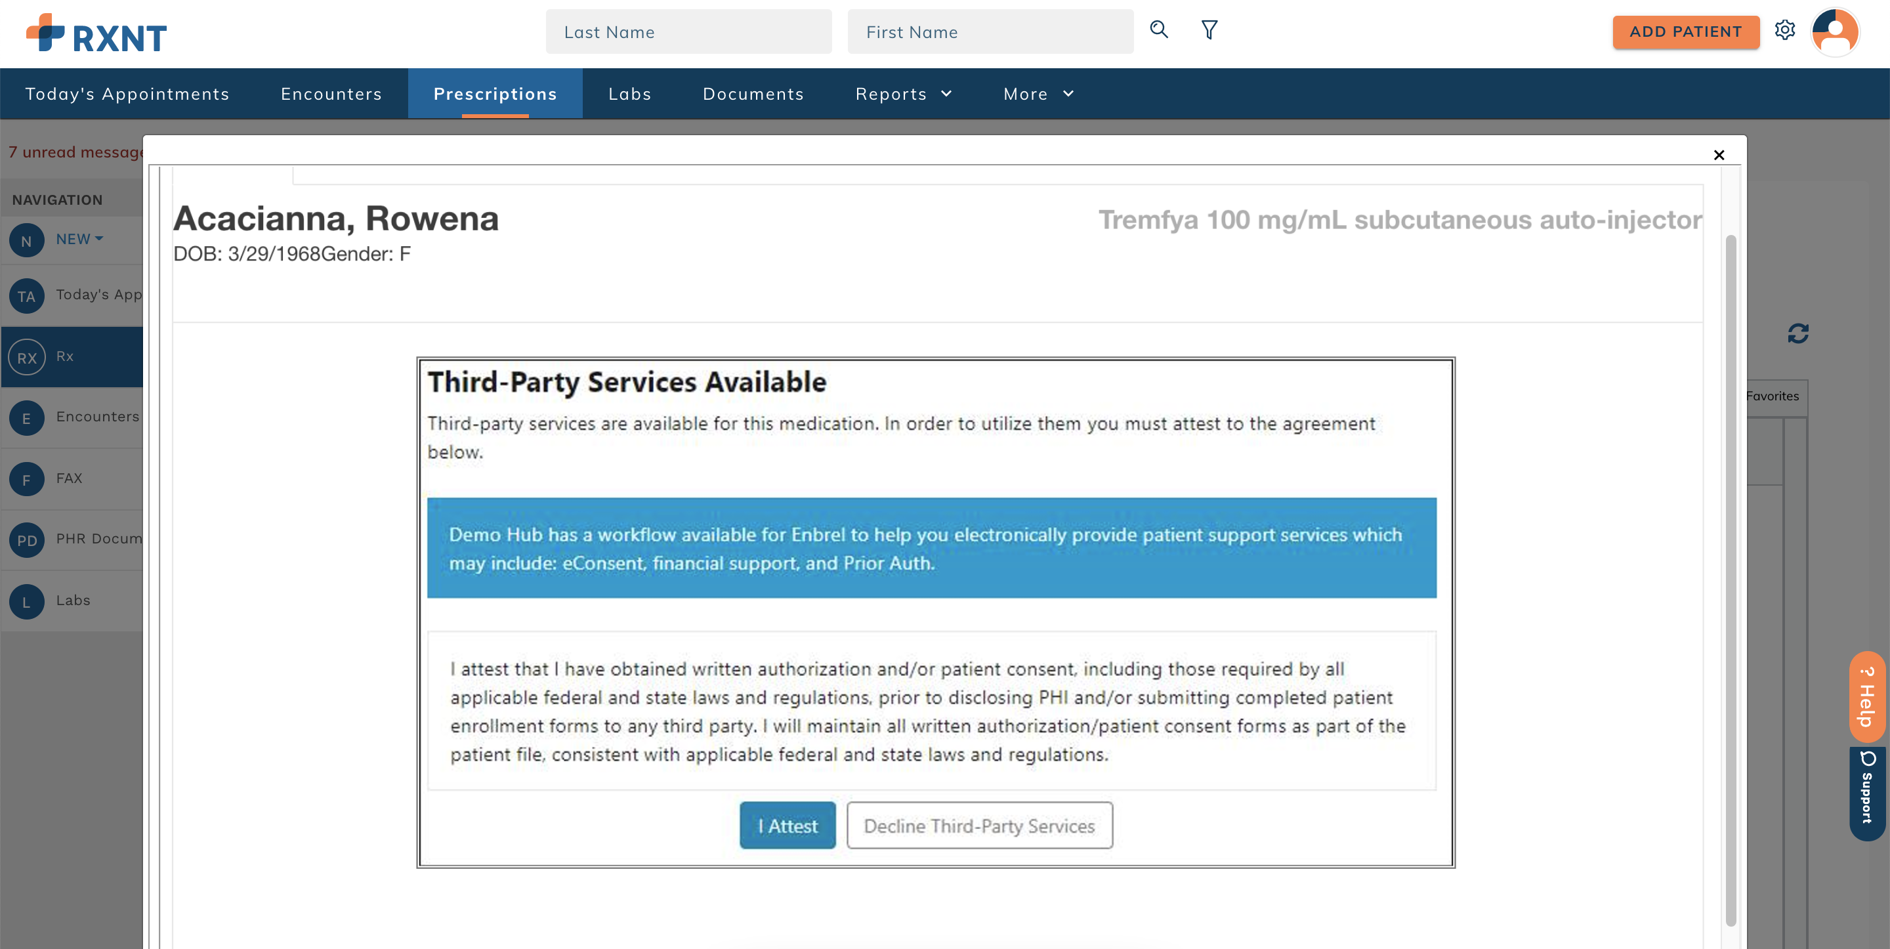Expand the NEW dropdown in navigation

[x=79, y=240]
